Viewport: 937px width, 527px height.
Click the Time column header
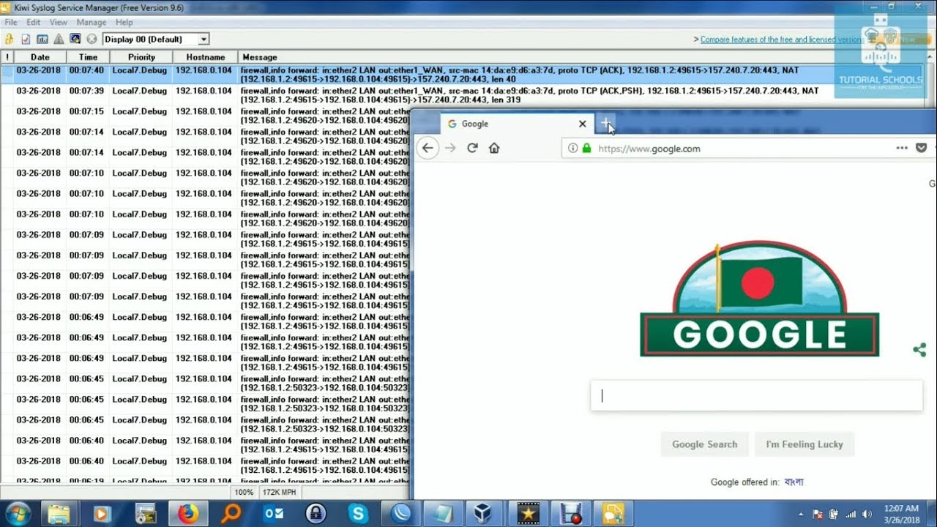tap(88, 57)
